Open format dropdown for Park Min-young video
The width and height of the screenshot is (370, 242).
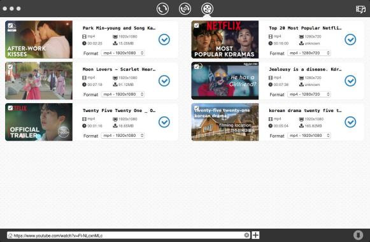pyautogui.click(x=123, y=53)
